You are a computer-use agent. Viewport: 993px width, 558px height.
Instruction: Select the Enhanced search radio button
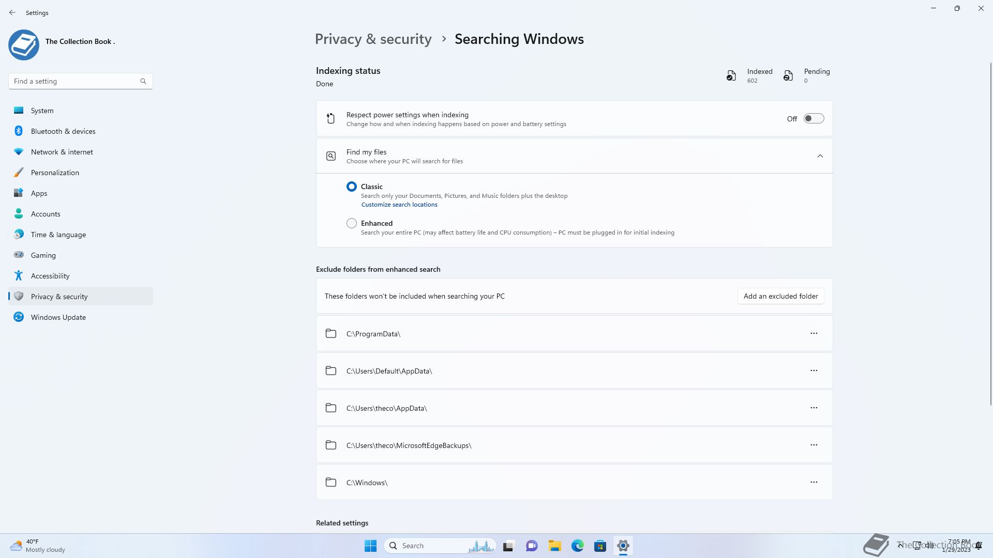352,223
